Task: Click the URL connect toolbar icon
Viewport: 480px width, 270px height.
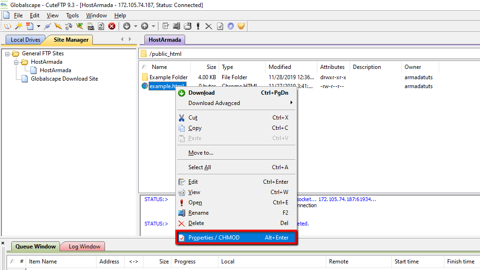Action: 90,26
